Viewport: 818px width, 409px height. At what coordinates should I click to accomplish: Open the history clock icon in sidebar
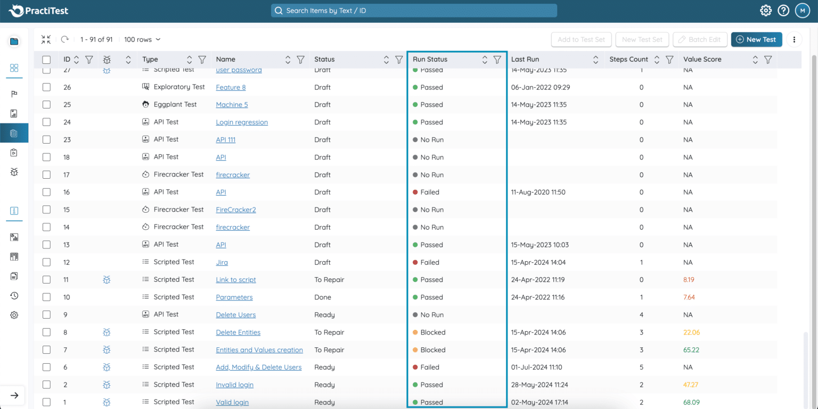click(14, 296)
